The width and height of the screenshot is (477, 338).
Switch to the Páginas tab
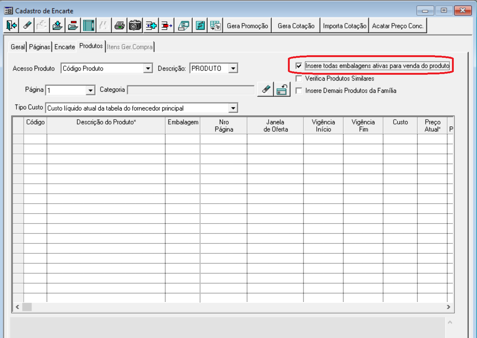tap(39, 47)
